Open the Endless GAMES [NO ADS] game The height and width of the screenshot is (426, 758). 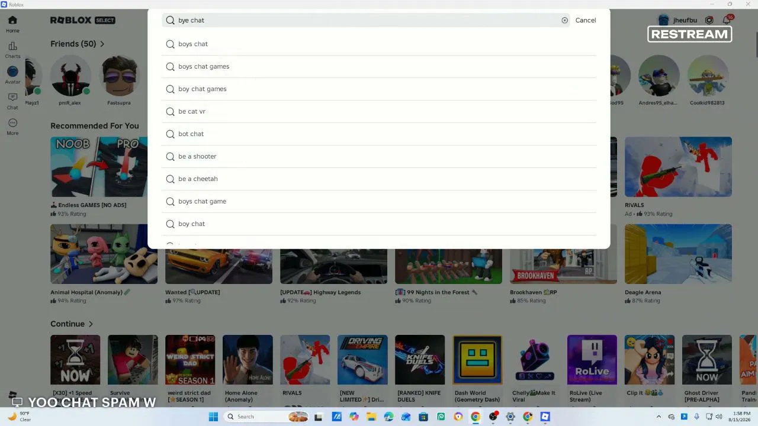tap(99, 167)
